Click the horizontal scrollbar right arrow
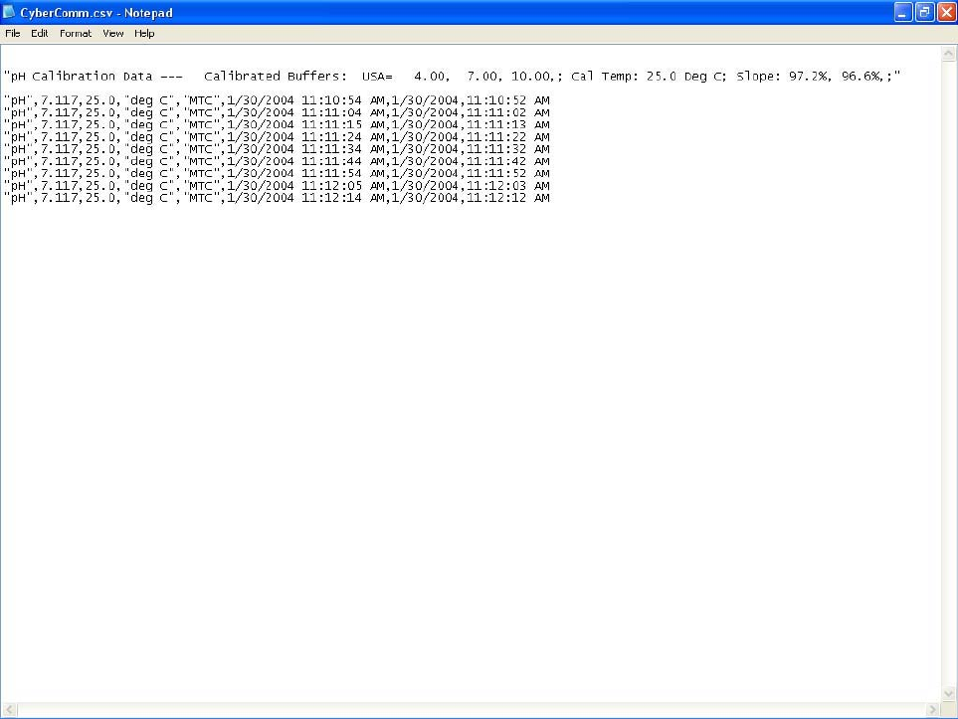 [932, 709]
